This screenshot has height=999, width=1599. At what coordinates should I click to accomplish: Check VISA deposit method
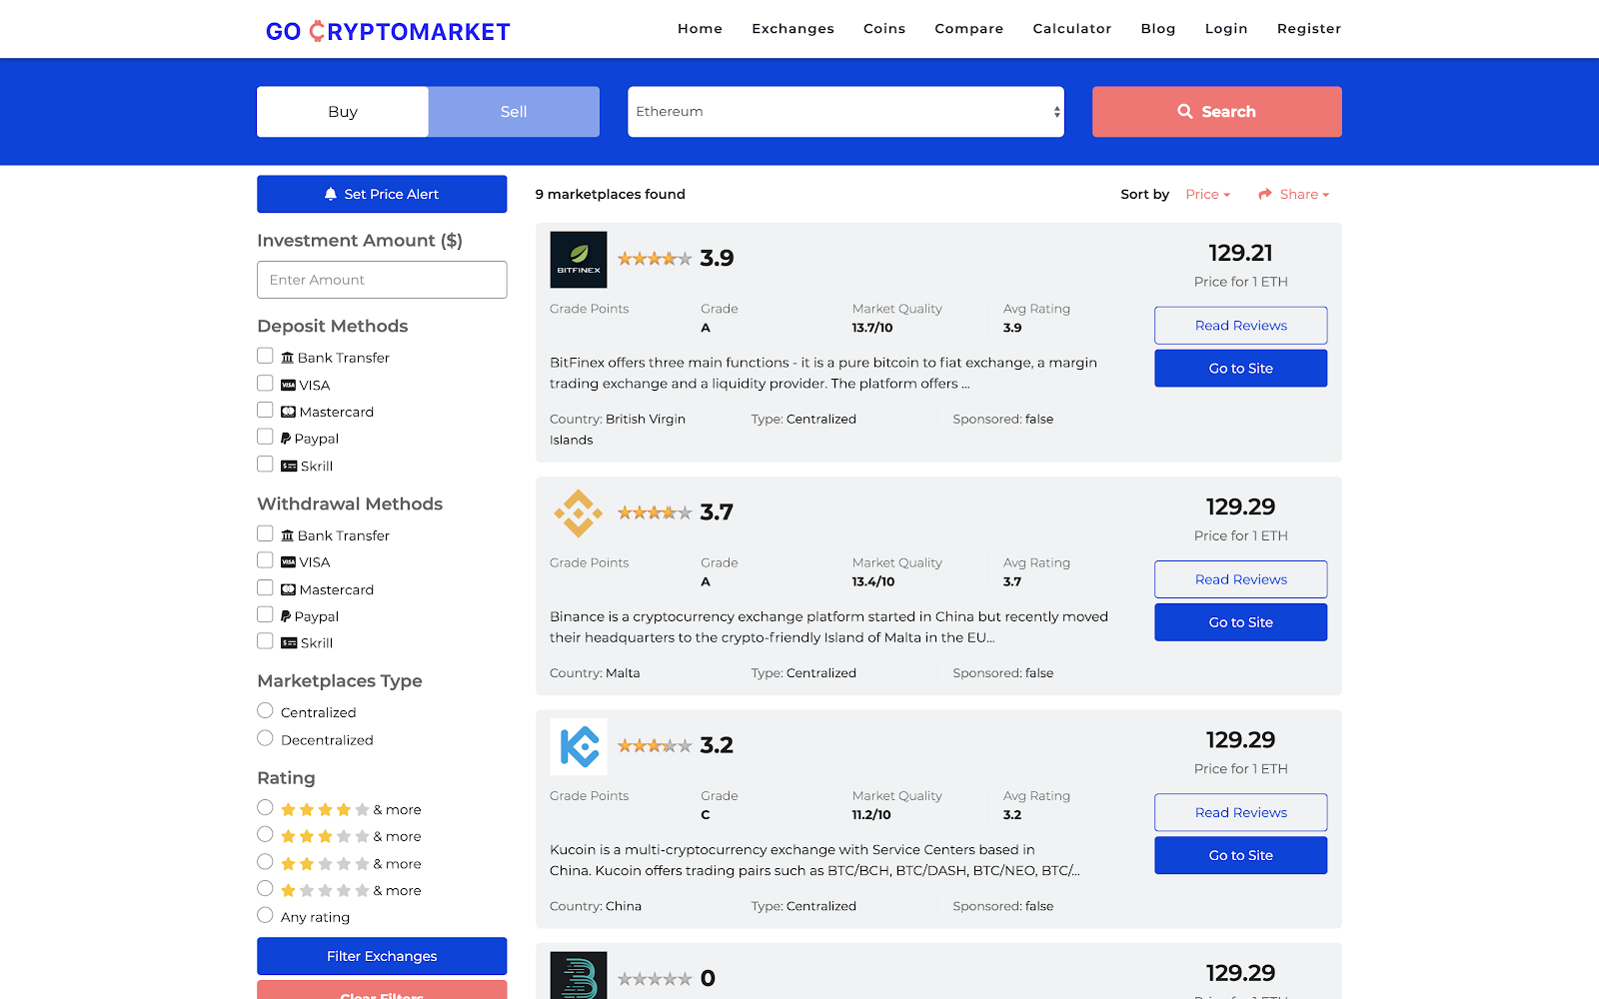(x=265, y=383)
